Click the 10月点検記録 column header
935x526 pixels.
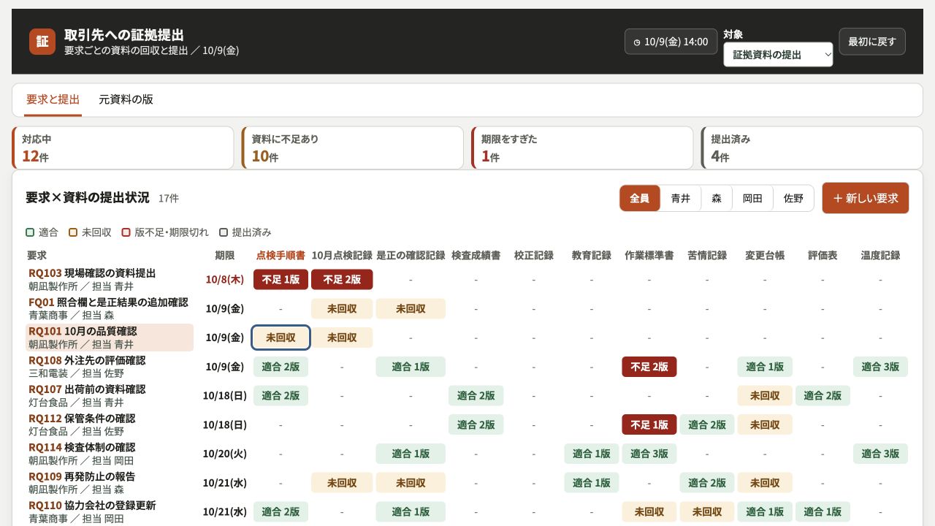(x=342, y=256)
